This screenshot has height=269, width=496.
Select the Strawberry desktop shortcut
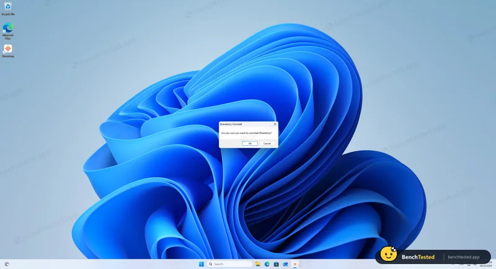8,51
